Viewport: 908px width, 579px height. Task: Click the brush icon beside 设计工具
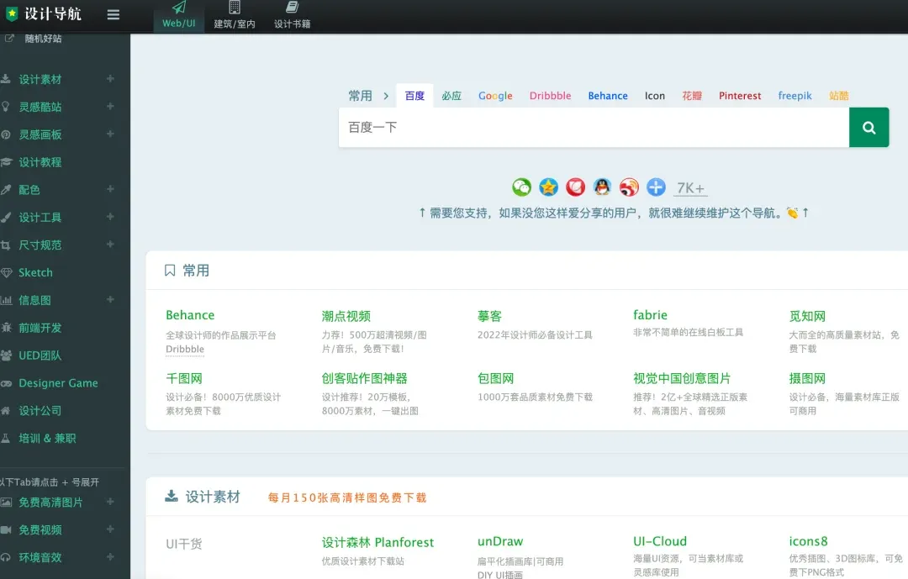click(6, 217)
